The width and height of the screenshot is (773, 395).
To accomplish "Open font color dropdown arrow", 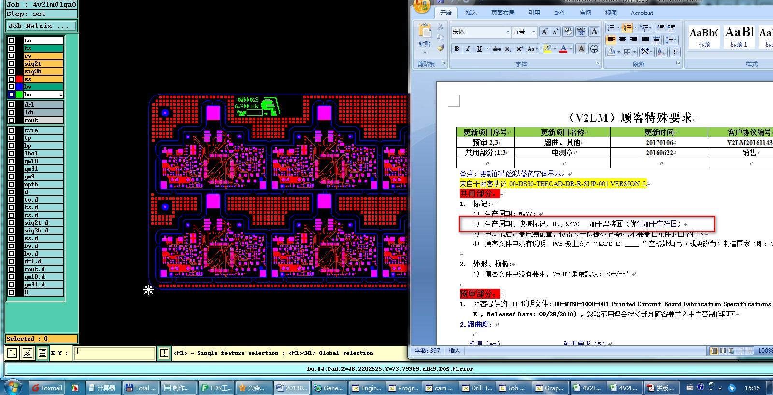I will 571,49.
